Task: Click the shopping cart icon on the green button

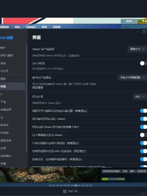Action: [143, 21]
